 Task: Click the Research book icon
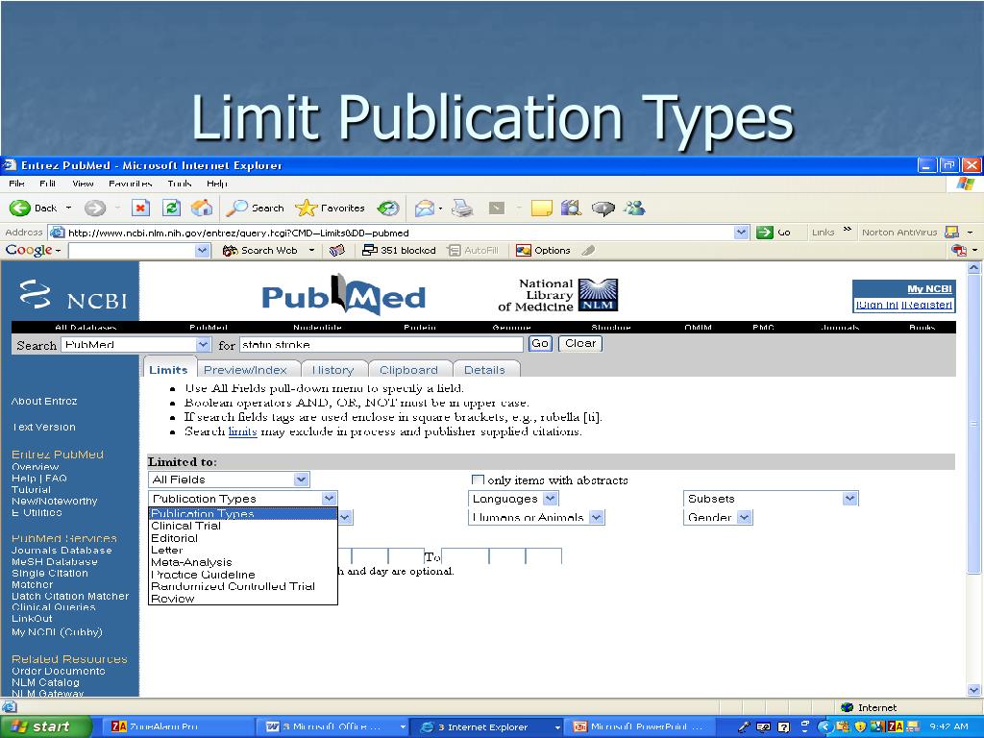[571, 208]
